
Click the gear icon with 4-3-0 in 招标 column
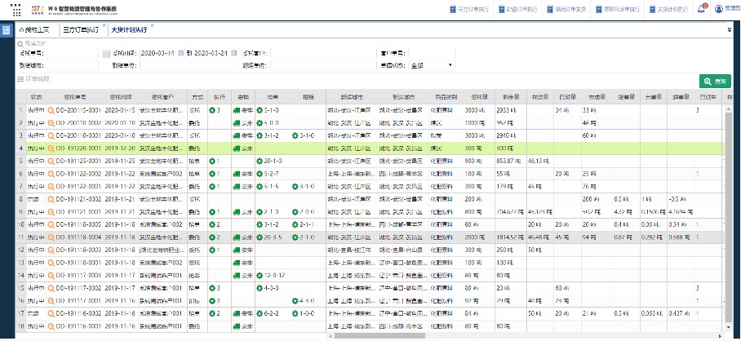click(295, 300)
